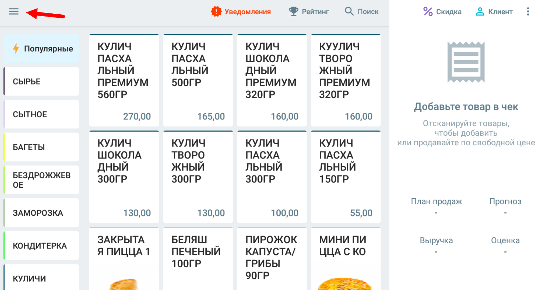Open the Поиск label

coord(368,12)
